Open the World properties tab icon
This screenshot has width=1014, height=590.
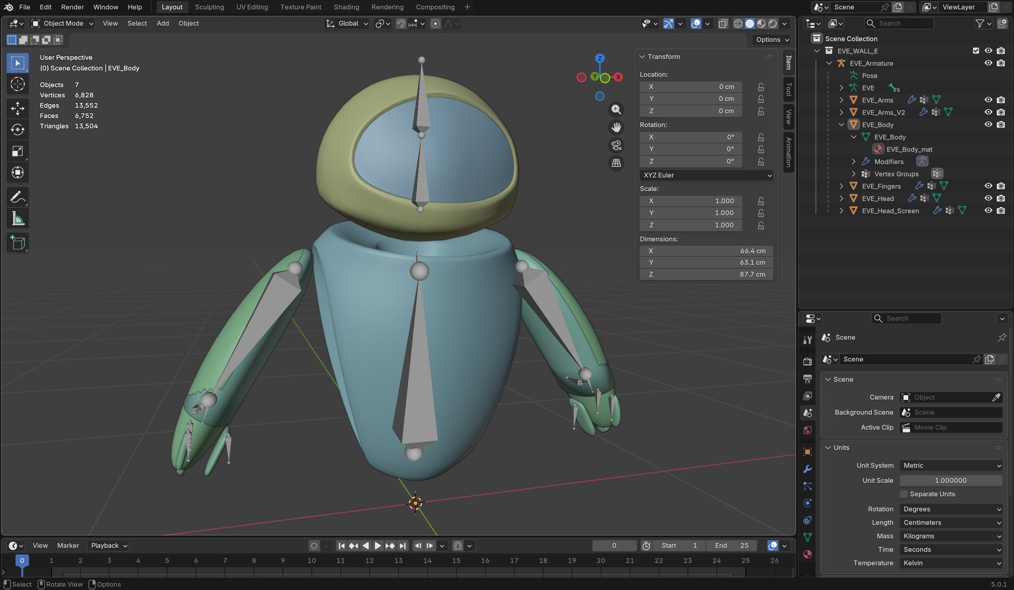click(x=808, y=430)
